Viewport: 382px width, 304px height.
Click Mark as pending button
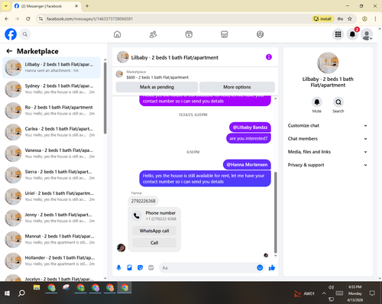(157, 87)
